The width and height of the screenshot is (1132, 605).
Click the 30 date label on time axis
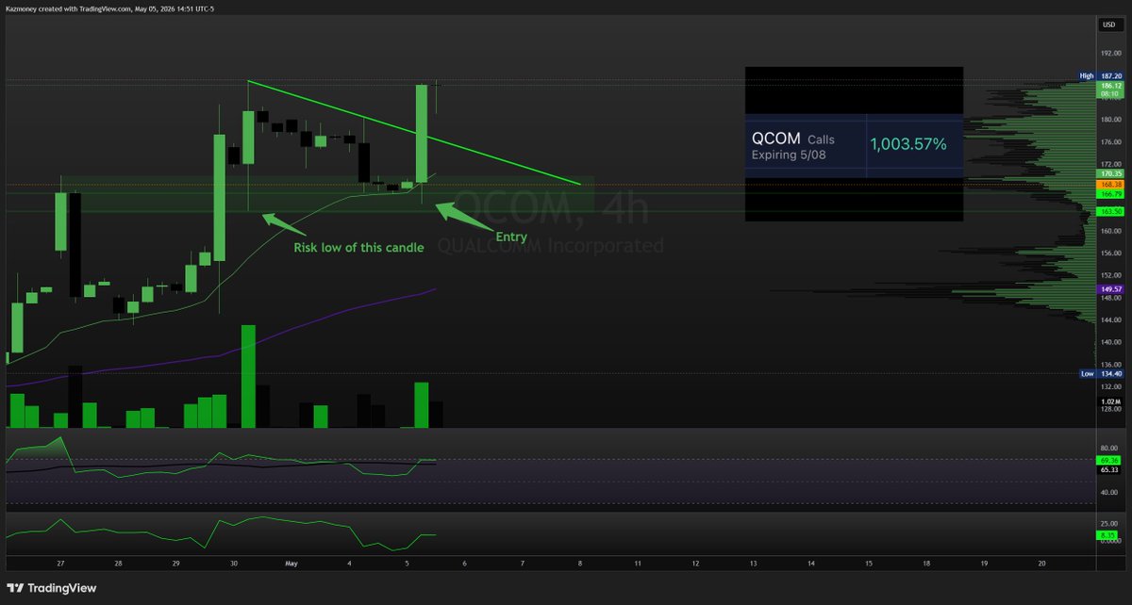[x=233, y=563]
